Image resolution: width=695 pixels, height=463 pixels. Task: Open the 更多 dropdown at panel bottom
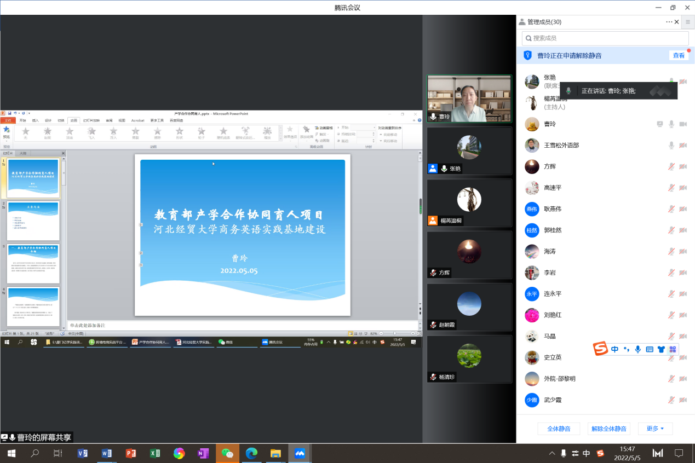(655, 429)
